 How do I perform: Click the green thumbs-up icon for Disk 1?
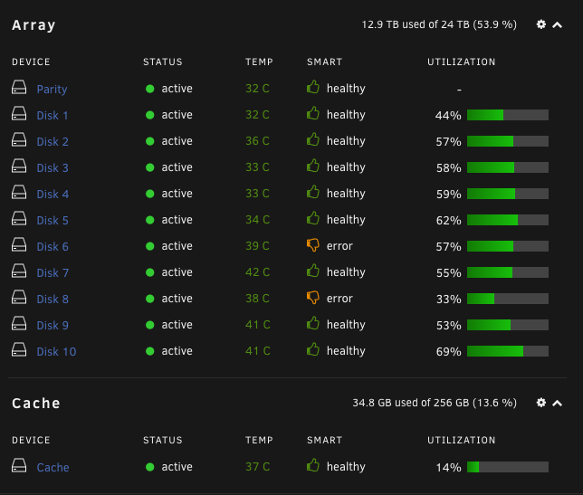pyautogui.click(x=313, y=113)
